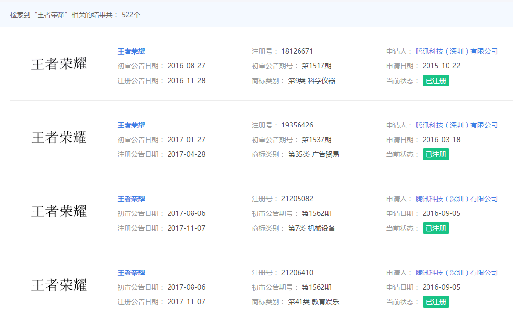Open 王者荣耀 link for registration 21206410
The width and height of the screenshot is (513, 317).
tap(131, 273)
